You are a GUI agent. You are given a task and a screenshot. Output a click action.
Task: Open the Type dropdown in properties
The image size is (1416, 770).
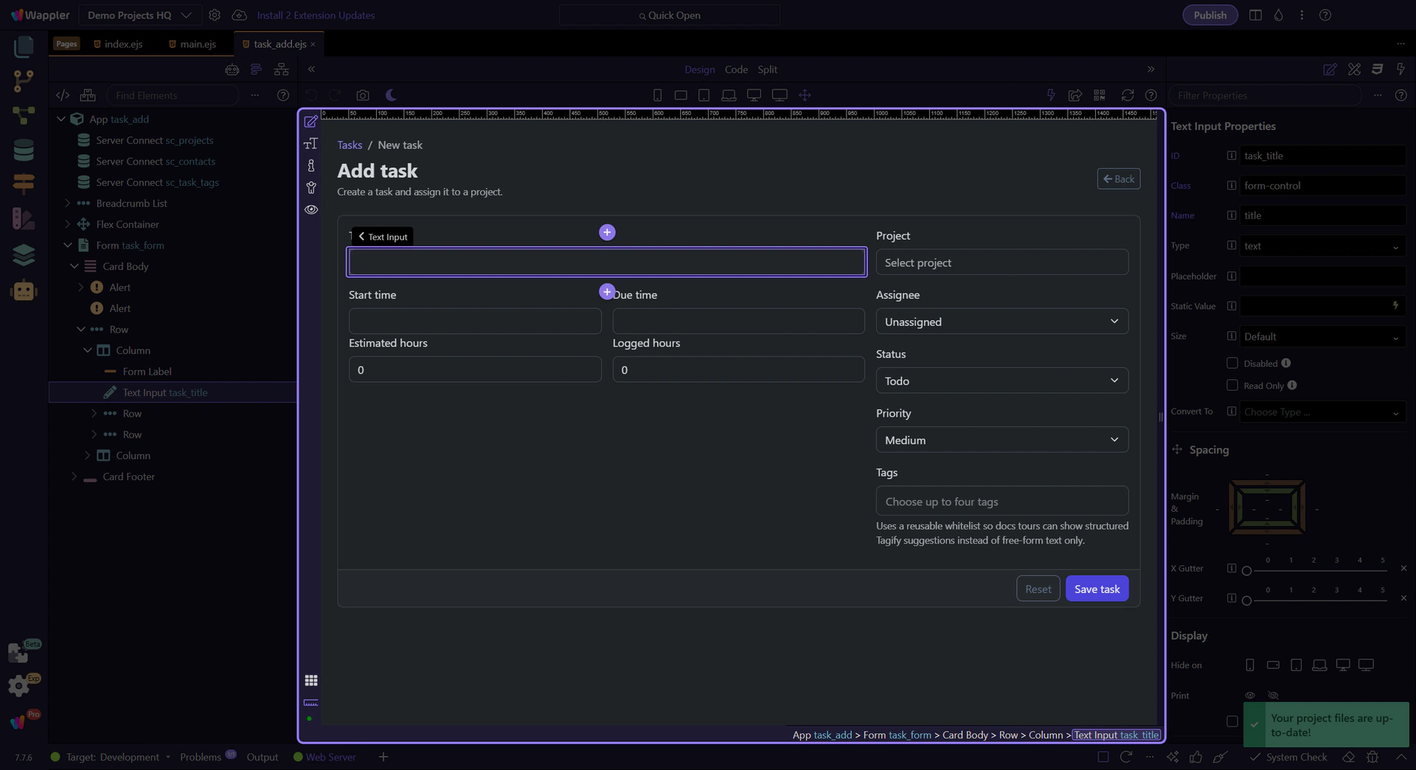[1321, 246]
